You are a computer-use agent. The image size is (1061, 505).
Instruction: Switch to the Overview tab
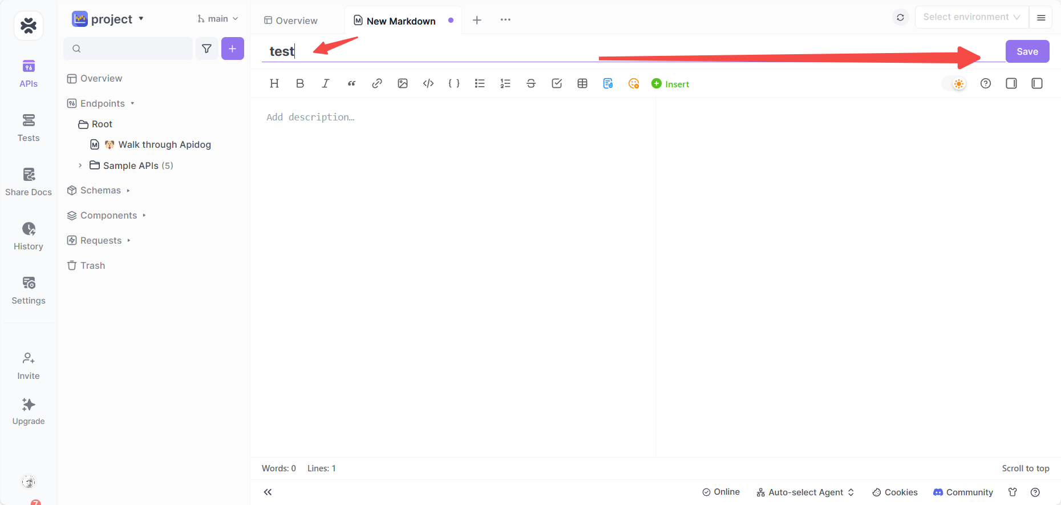pyautogui.click(x=291, y=21)
